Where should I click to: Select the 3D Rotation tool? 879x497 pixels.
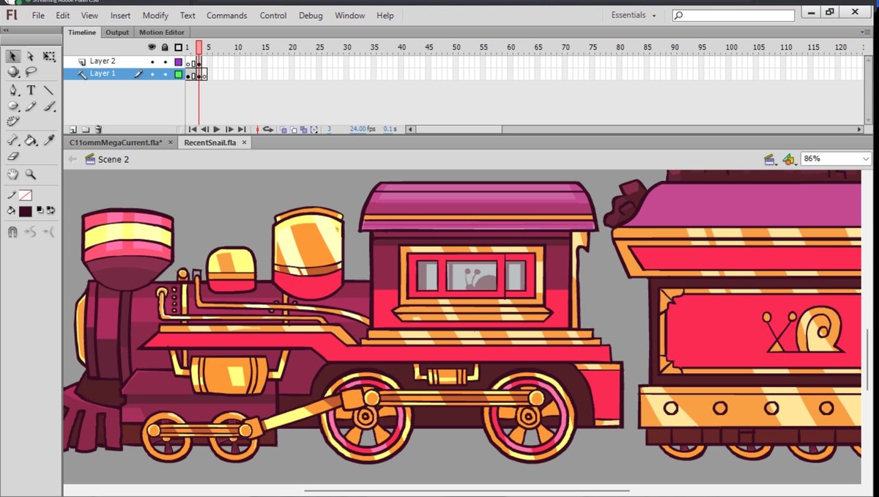[x=13, y=73]
